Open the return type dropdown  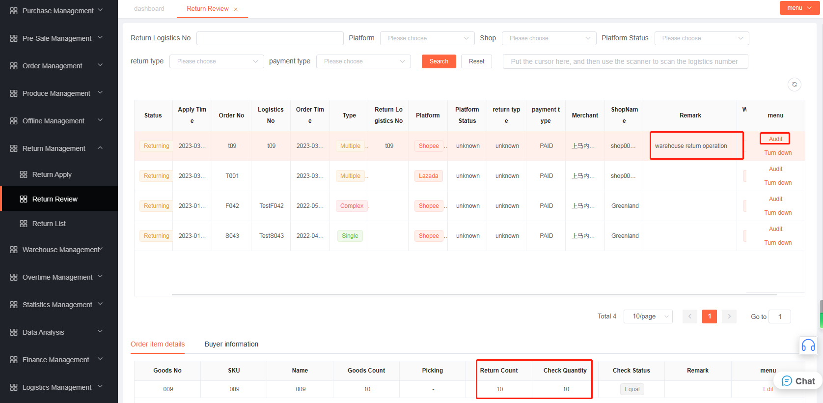point(217,61)
